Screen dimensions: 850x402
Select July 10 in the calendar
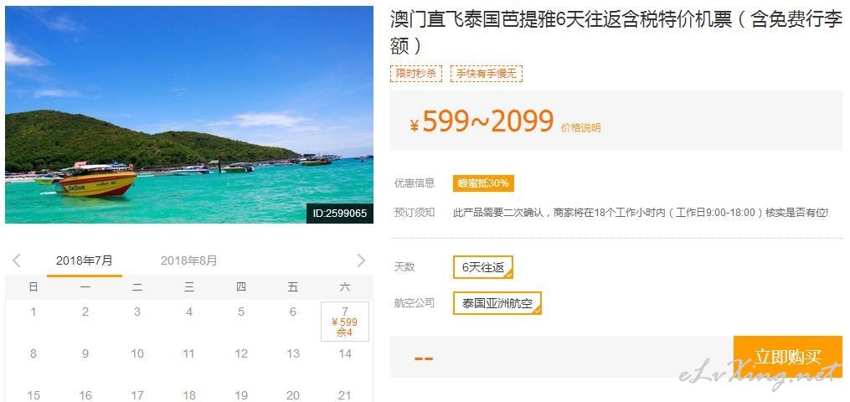[137, 354]
